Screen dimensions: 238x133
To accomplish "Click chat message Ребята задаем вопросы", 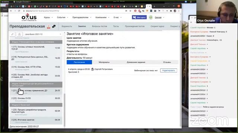I will pos(213,107).
